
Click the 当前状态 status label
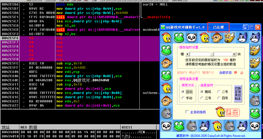click(226, 73)
